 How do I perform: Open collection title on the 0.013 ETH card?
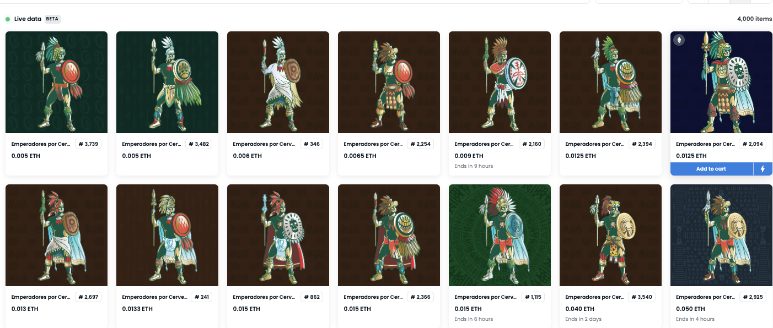pos(40,297)
